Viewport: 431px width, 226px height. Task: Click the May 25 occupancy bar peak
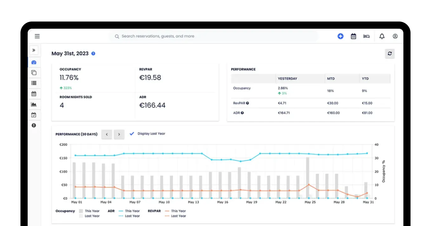pos(308,177)
